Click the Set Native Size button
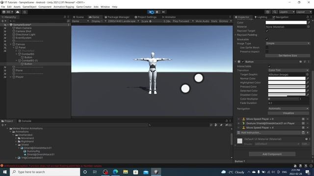 (x=288, y=55)
